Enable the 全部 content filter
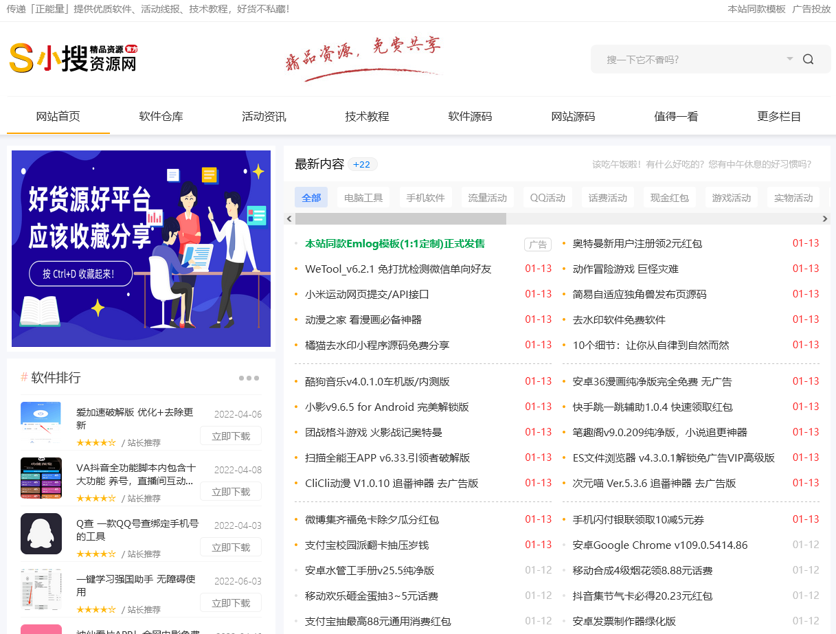This screenshot has height=634, width=836. point(311,197)
